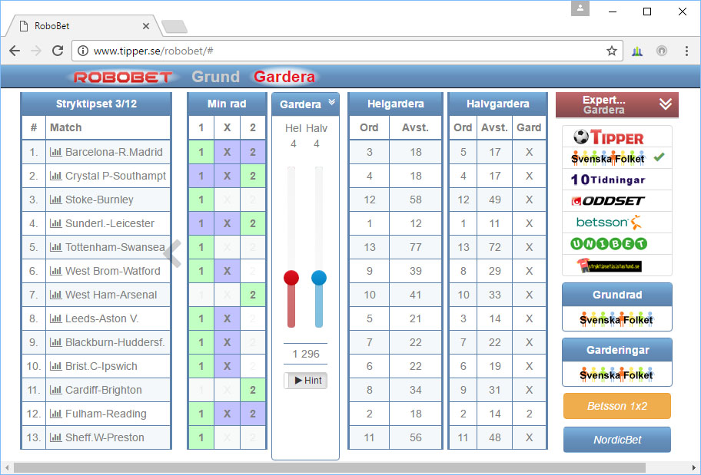
Task: Expand the Gardera panel chevron
Action: pos(332,102)
